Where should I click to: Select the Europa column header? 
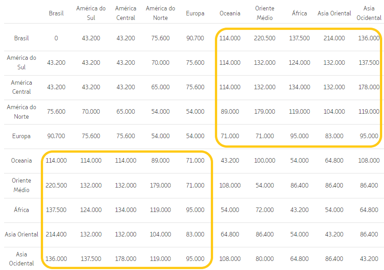pyautogui.click(x=195, y=13)
